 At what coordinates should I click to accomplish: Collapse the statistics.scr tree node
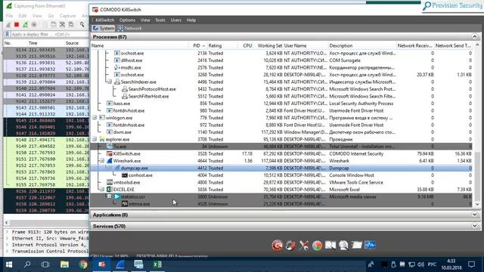coord(110,196)
